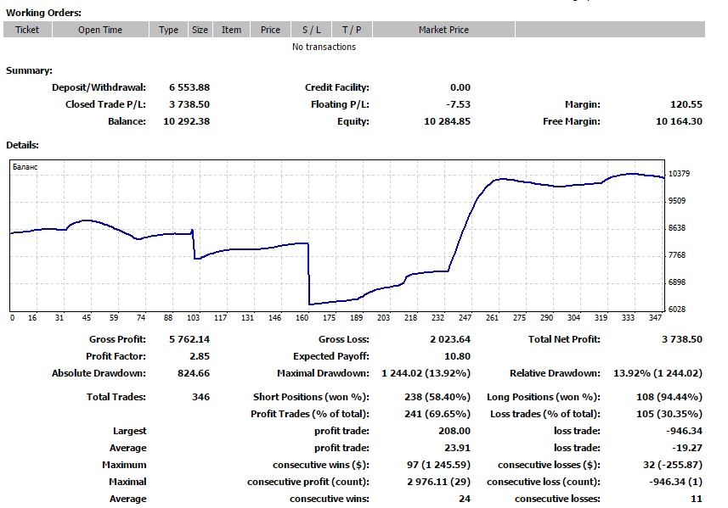This screenshot has width=728, height=508.
Task: Click the 'Relative Drawdown:' label
Action: pos(555,373)
